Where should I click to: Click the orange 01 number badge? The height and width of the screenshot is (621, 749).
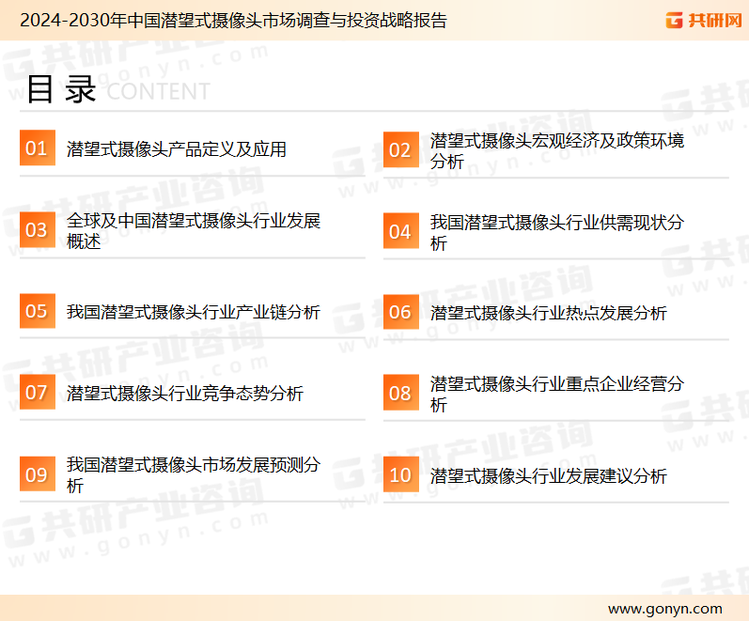37,148
